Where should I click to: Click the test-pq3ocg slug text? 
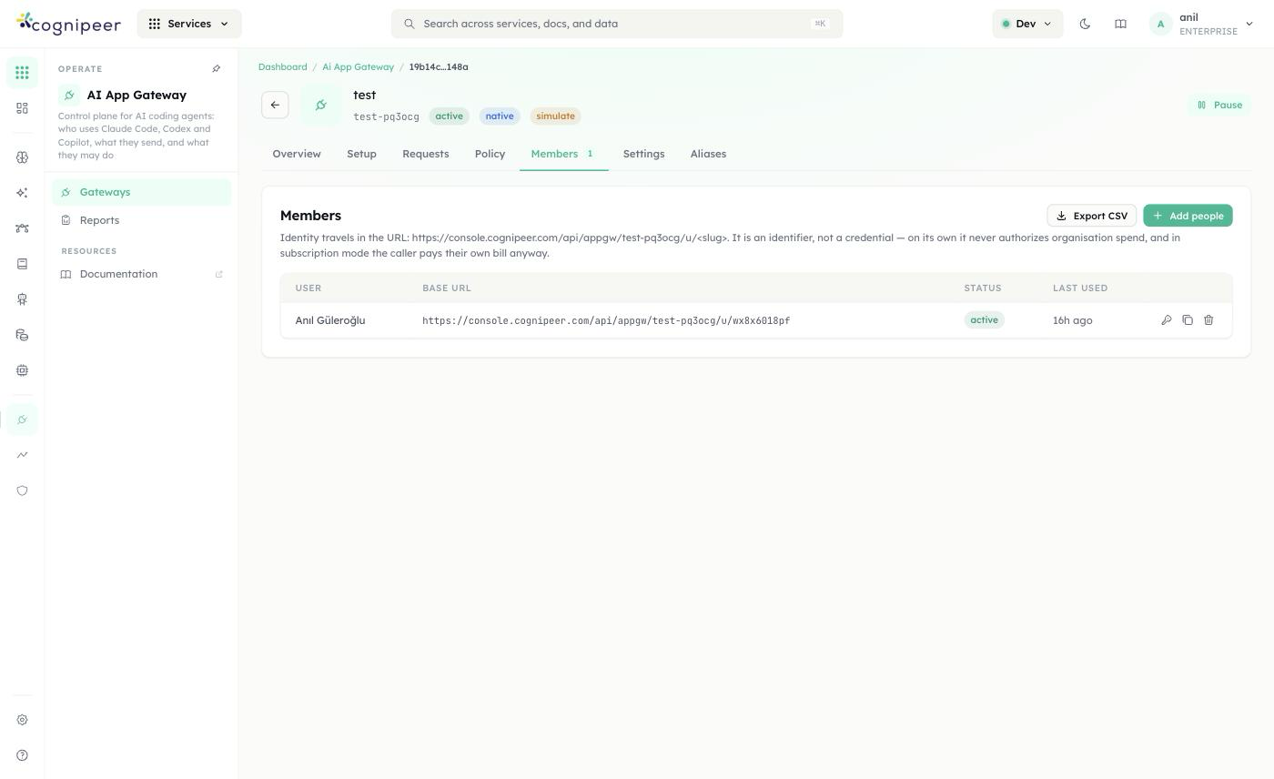click(387, 116)
